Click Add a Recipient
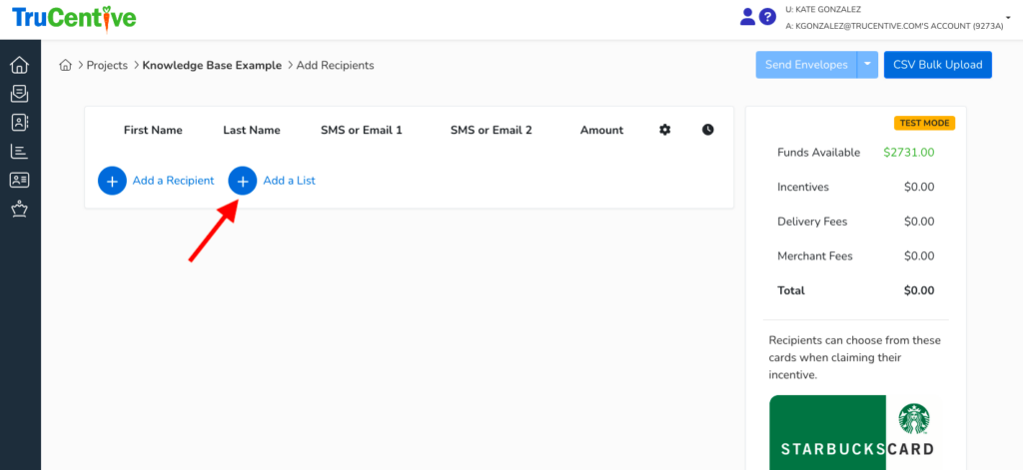This screenshot has width=1023, height=470. (x=173, y=181)
